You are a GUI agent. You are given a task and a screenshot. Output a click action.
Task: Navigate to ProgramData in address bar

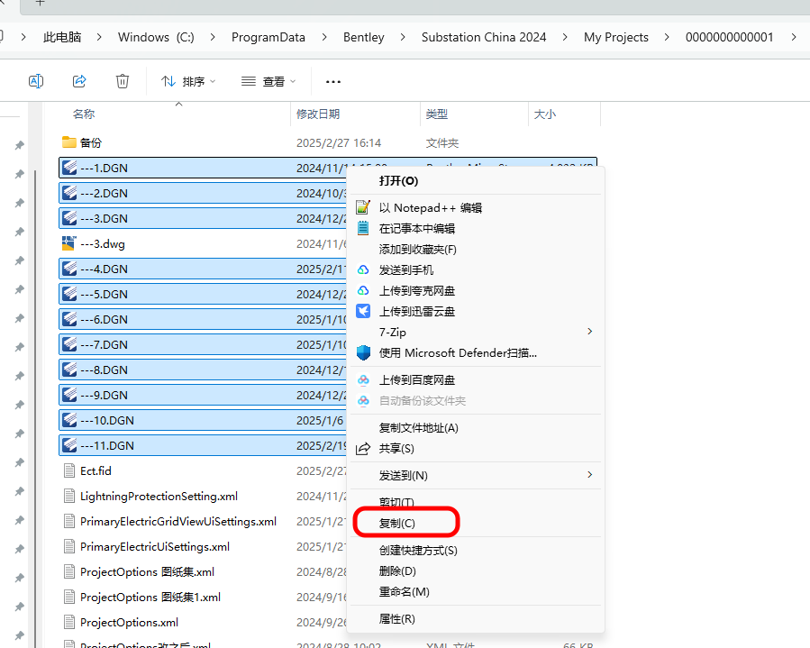pos(268,37)
